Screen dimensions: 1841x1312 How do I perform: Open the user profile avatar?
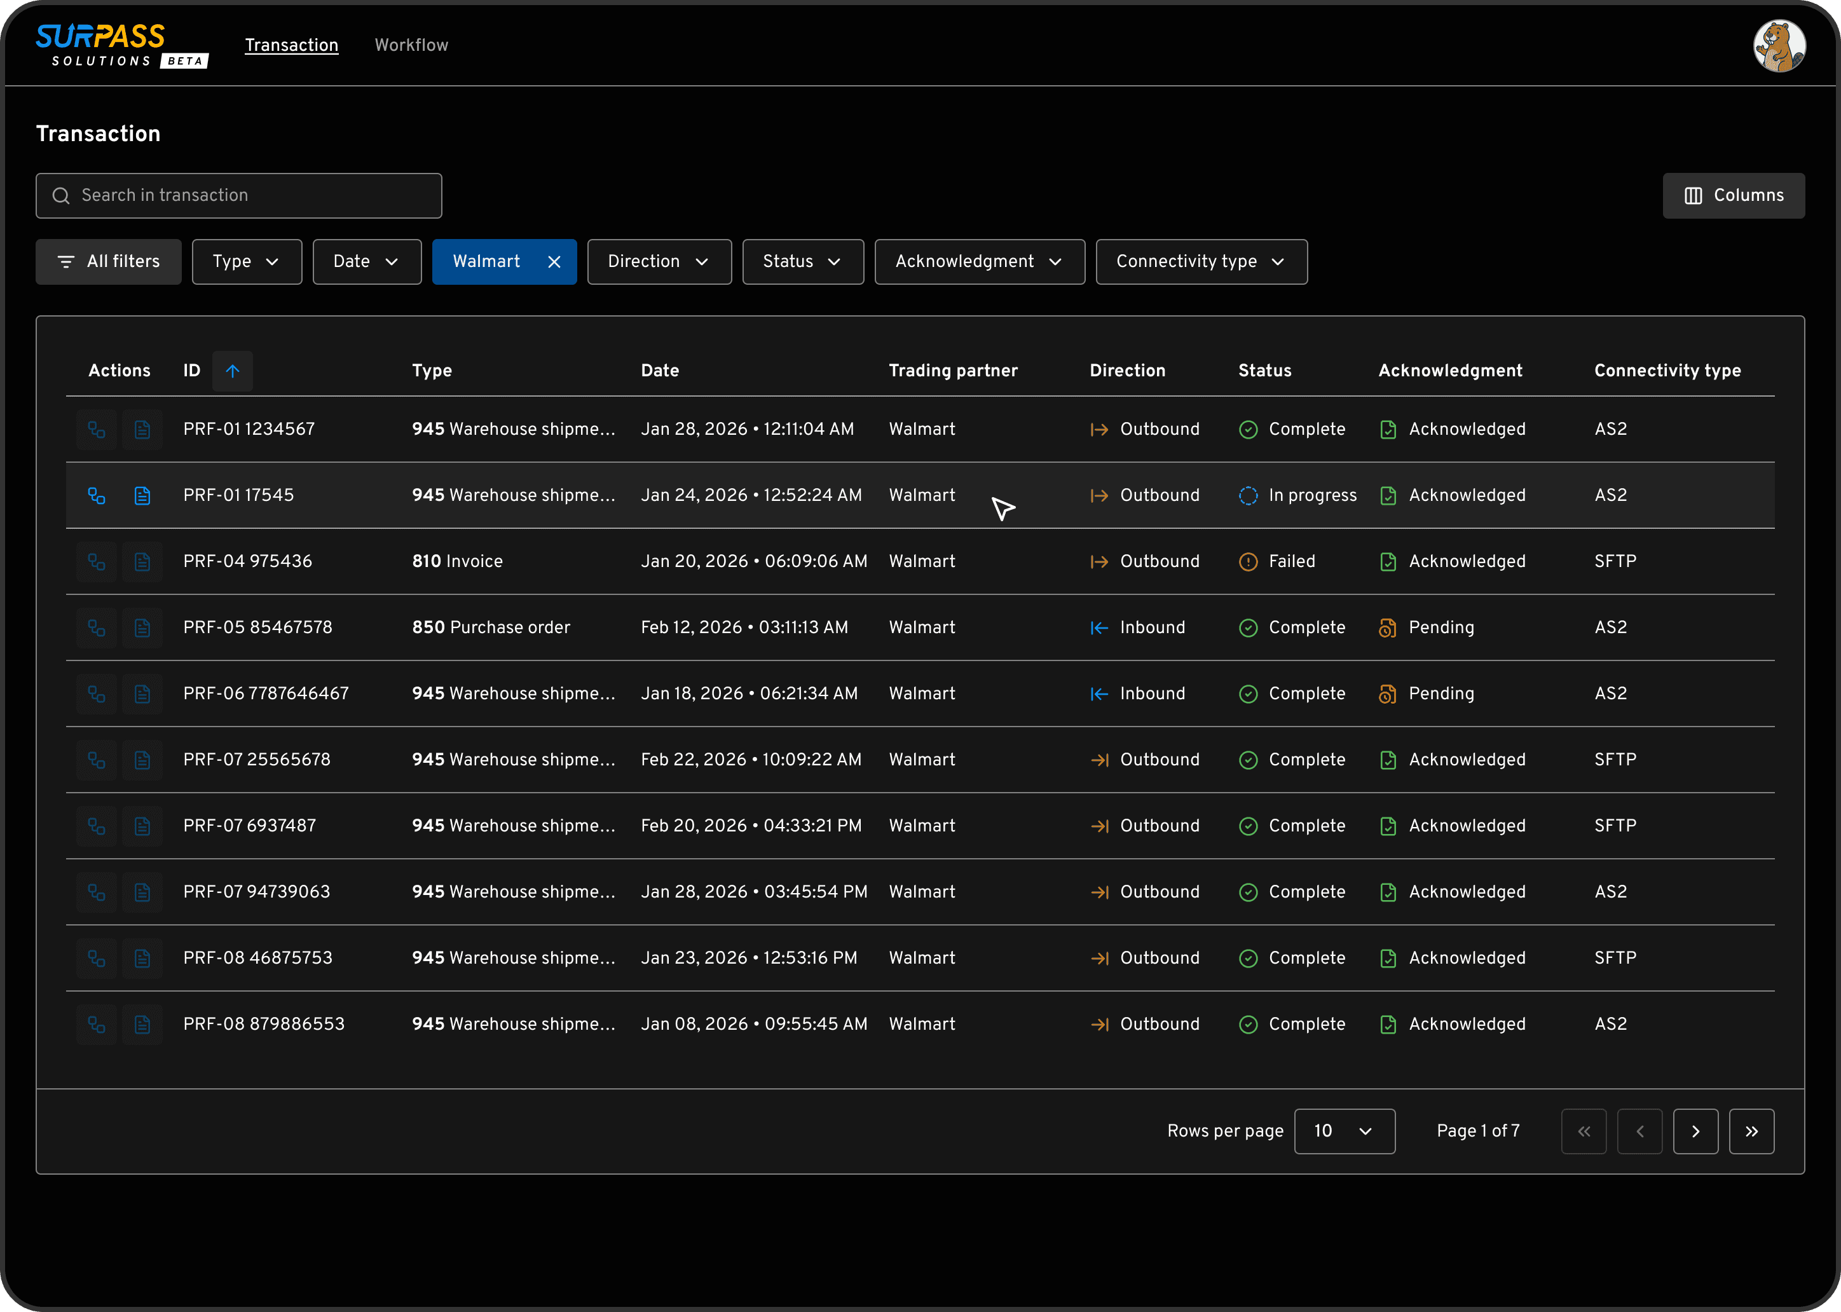(x=1779, y=45)
